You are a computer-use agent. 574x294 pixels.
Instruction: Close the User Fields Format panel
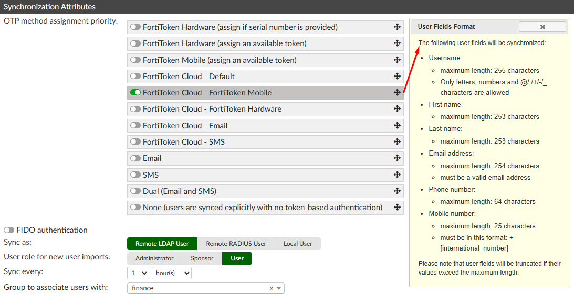(x=542, y=27)
